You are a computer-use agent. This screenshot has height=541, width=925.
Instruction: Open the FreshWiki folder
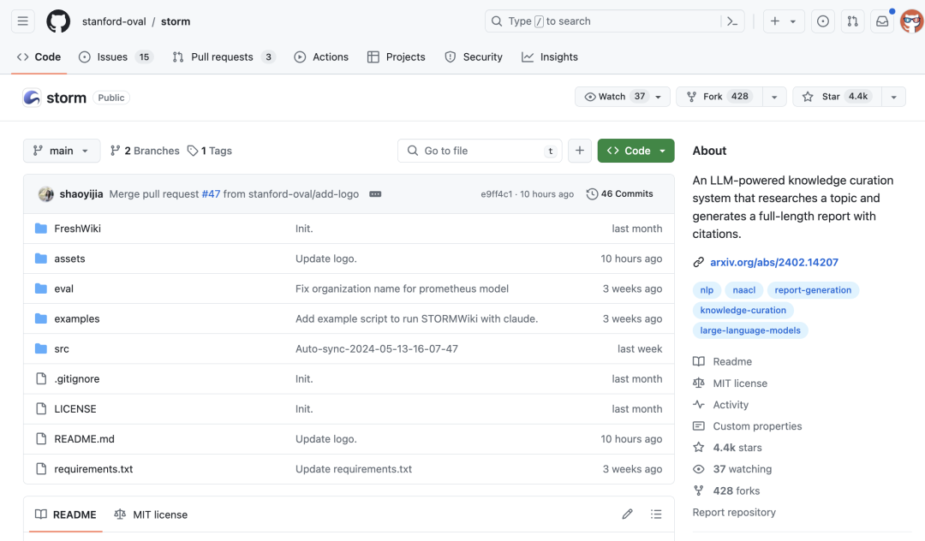point(77,229)
